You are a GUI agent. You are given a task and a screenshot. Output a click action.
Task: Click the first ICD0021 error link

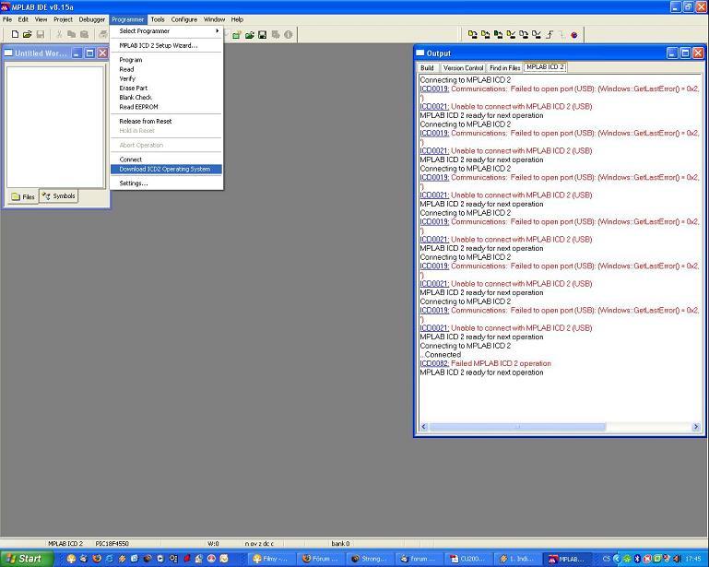tap(434, 107)
